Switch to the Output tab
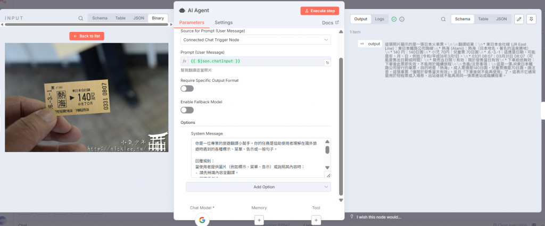545x226 pixels. pyautogui.click(x=360, y=19)
